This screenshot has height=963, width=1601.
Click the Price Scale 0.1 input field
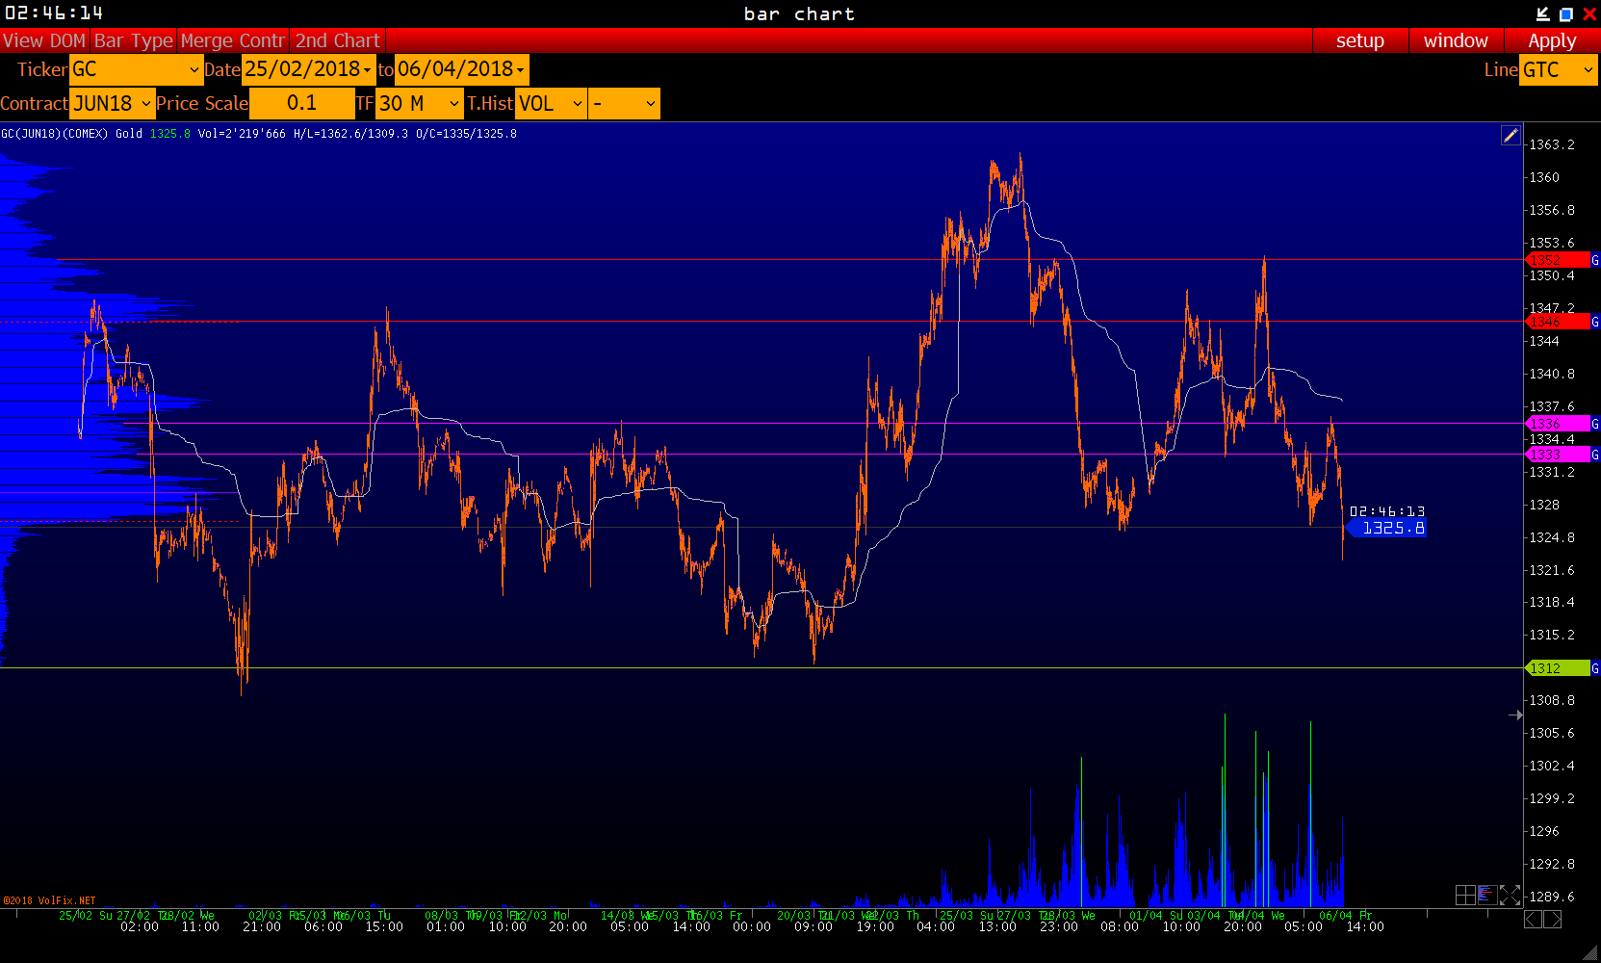pos(301,104)
